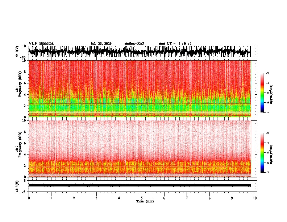Click the ch.1 color scale bar
This screenshot has width=287, height=222.
262,93
